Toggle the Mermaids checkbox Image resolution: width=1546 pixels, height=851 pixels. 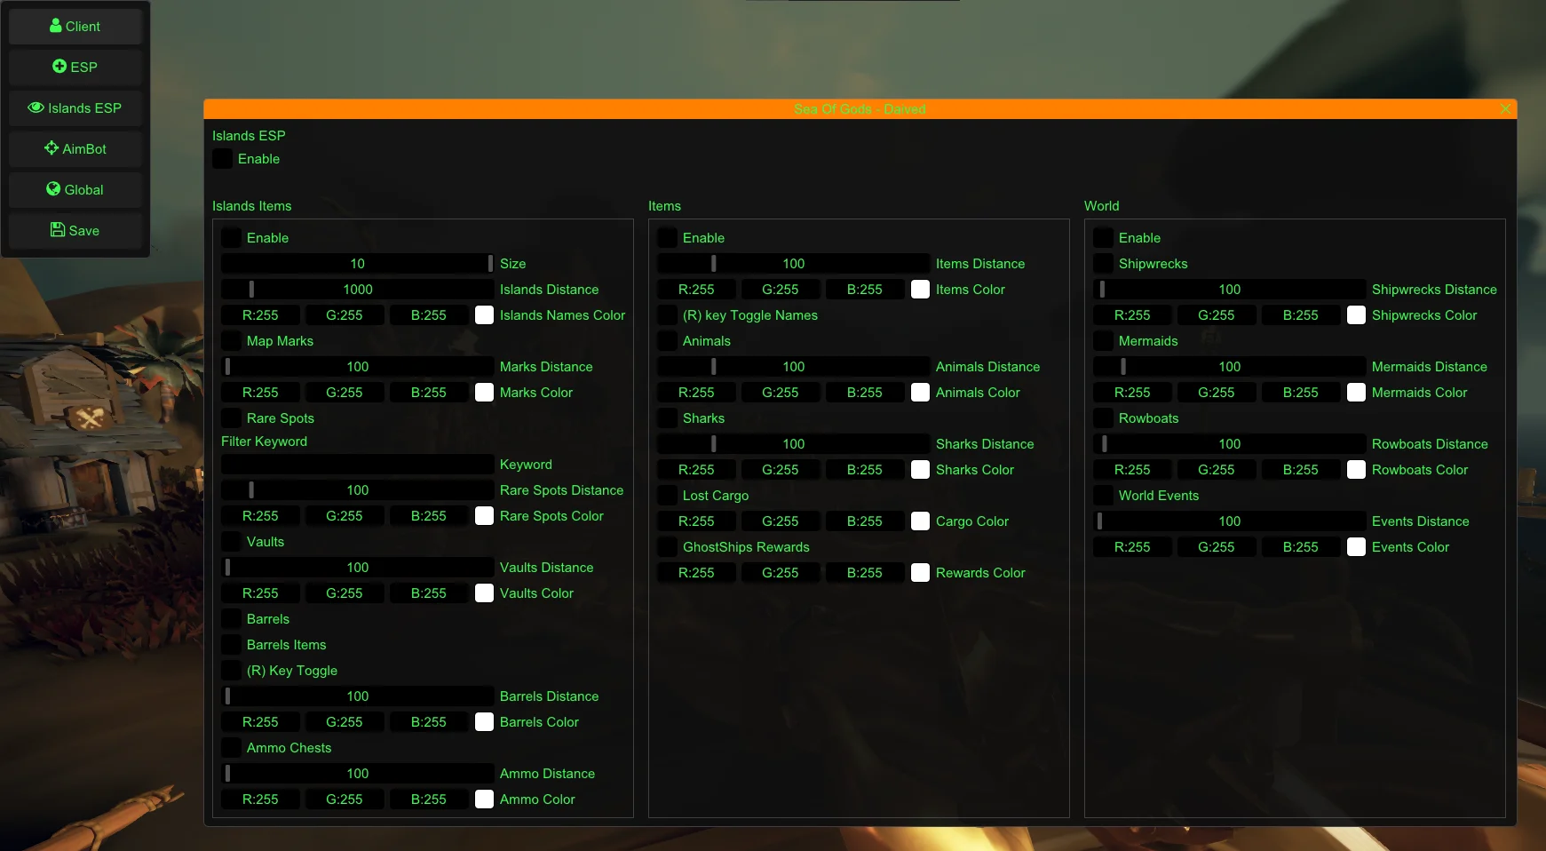point(1103,341)
